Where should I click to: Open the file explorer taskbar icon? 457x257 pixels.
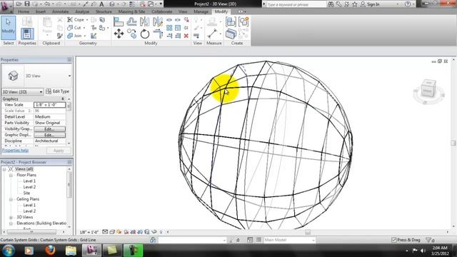click(71, 251)
